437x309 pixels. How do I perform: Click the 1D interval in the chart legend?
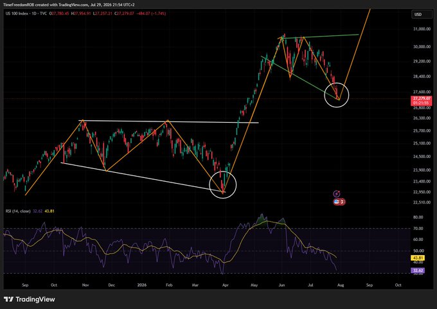33,13
